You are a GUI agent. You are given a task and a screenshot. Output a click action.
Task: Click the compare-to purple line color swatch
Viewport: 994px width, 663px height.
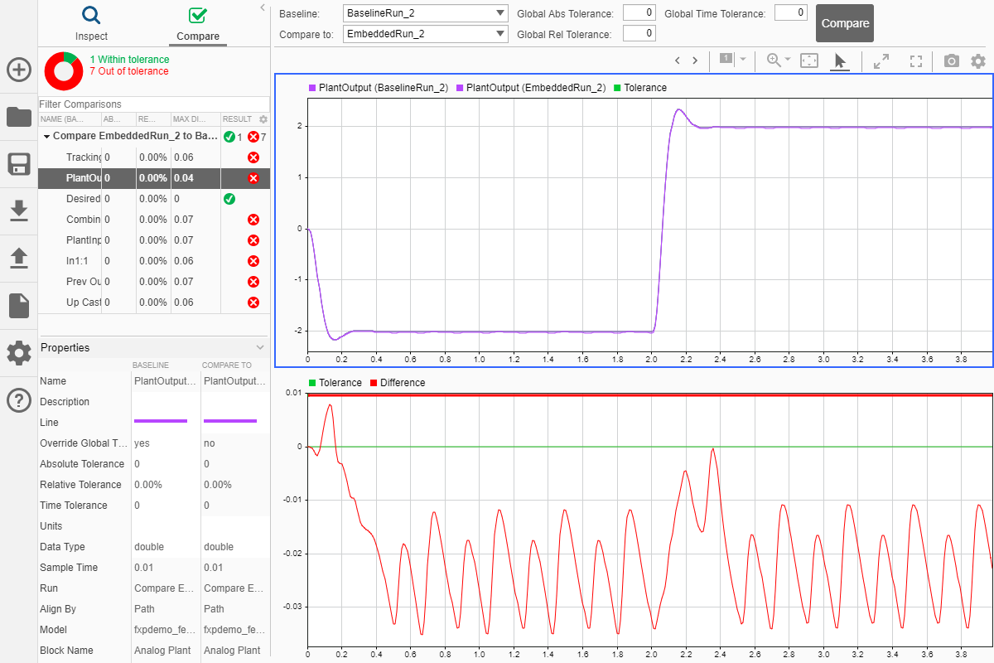[230, 422]
